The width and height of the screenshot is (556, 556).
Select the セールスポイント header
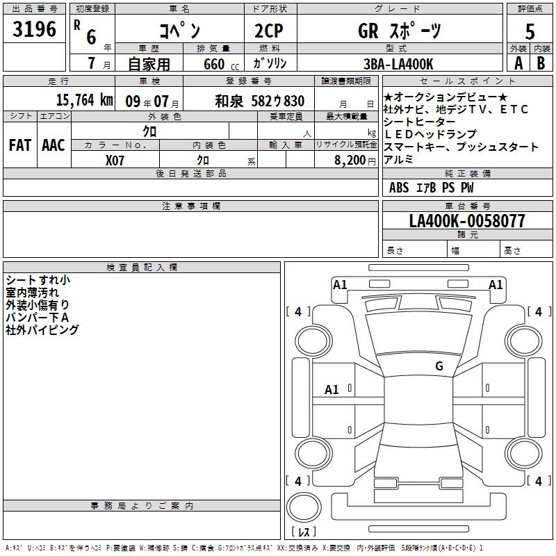467,81
